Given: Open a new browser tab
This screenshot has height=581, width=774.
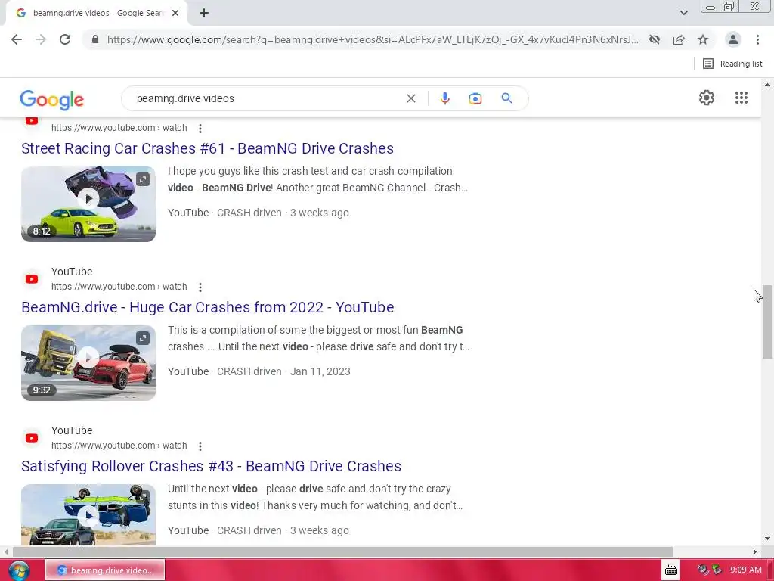Looking at the screenshot, I should 204,13.
